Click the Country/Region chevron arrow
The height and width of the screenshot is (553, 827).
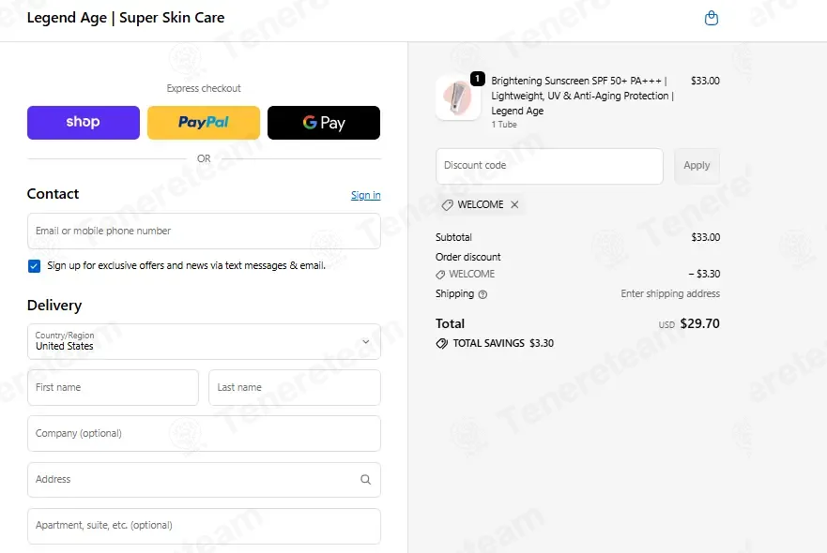tap(365, 342)
